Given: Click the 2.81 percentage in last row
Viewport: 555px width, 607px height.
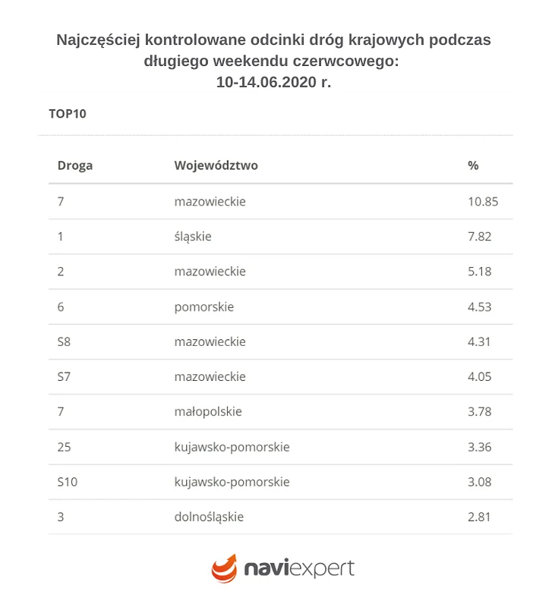Looking at the screenshot, I should [480, 517].
